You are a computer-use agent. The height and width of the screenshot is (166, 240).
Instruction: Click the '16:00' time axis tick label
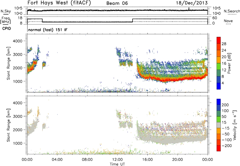click(x=147, y=160)
